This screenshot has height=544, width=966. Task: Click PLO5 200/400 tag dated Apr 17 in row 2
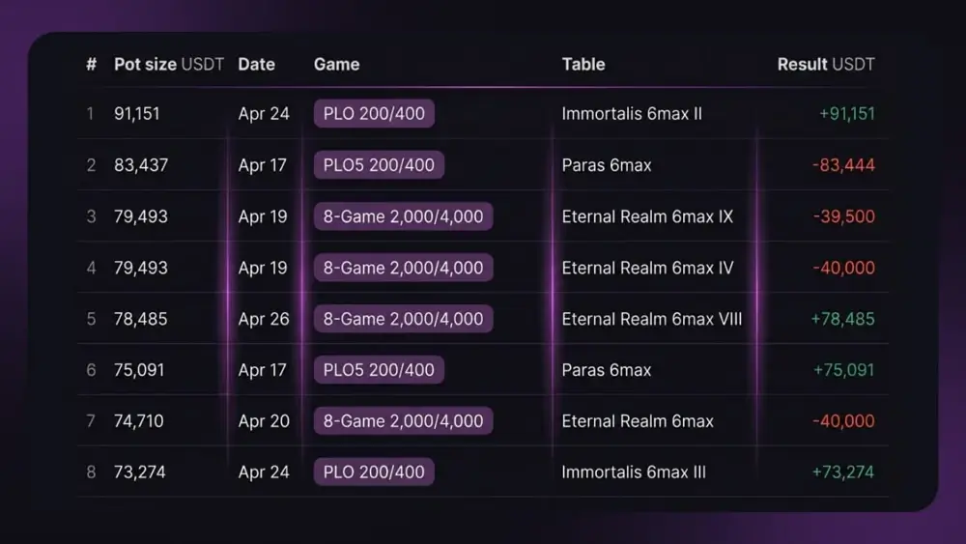tap(379, 165)
